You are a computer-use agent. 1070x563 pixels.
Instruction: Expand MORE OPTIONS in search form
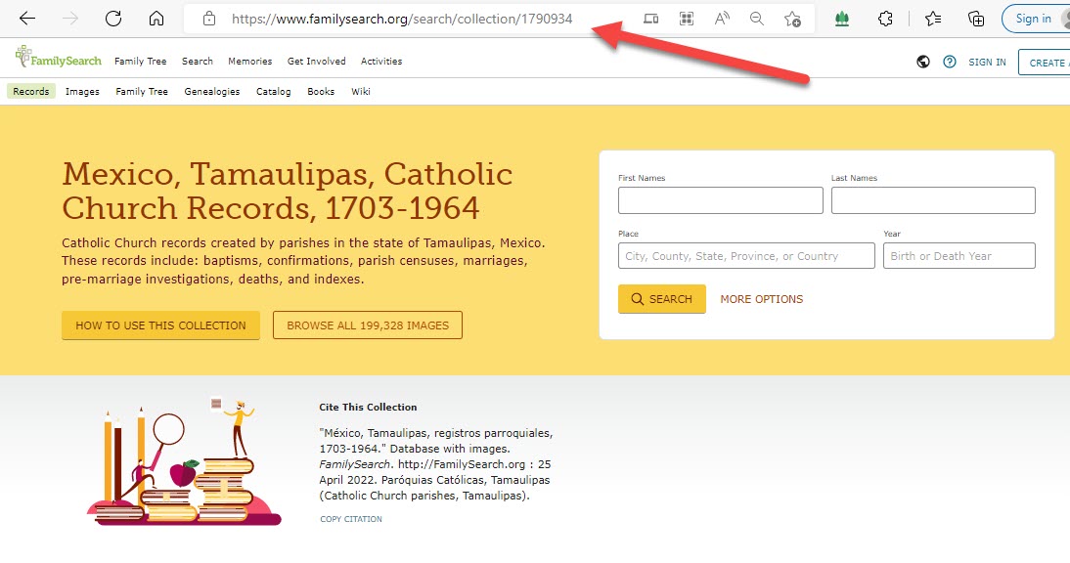[762, 299]
